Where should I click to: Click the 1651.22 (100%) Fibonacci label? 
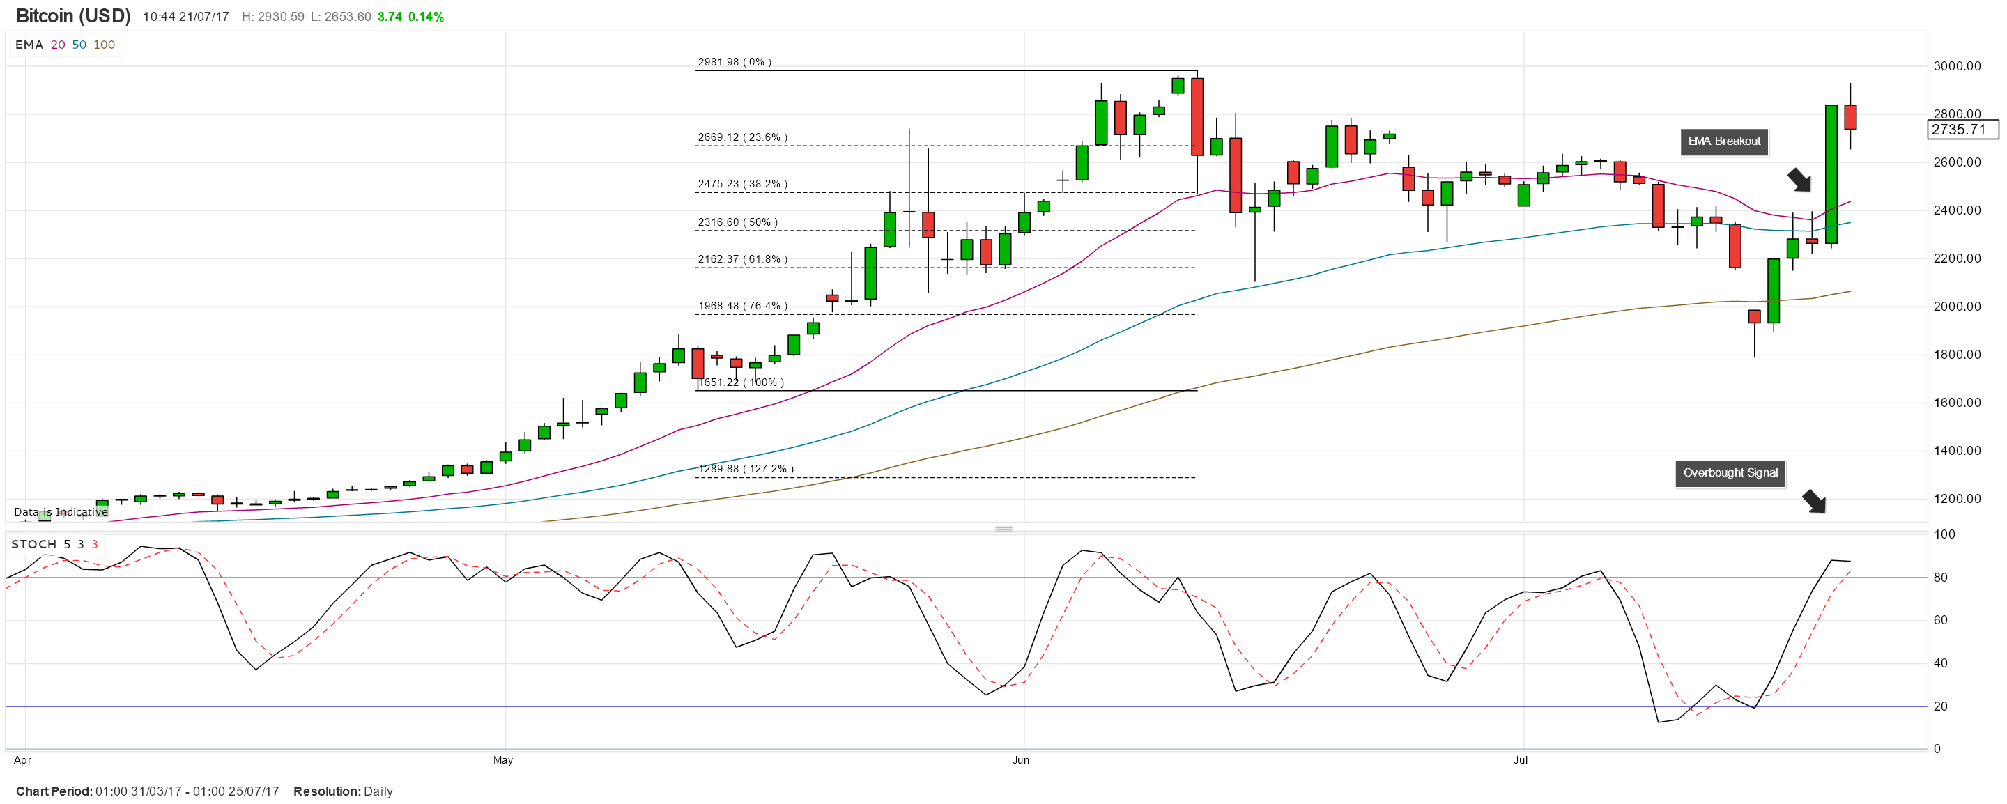point(741,382)
